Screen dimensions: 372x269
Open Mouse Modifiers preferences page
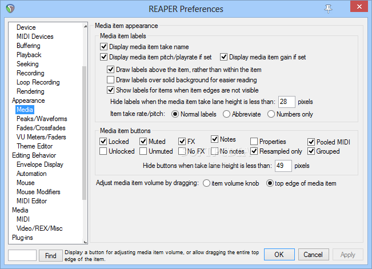coord(38,192)
